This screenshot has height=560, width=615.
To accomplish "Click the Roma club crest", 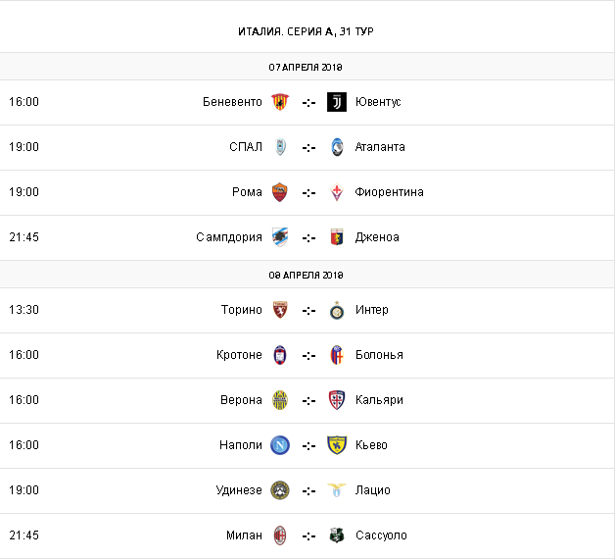I will [x=280, y=192].
